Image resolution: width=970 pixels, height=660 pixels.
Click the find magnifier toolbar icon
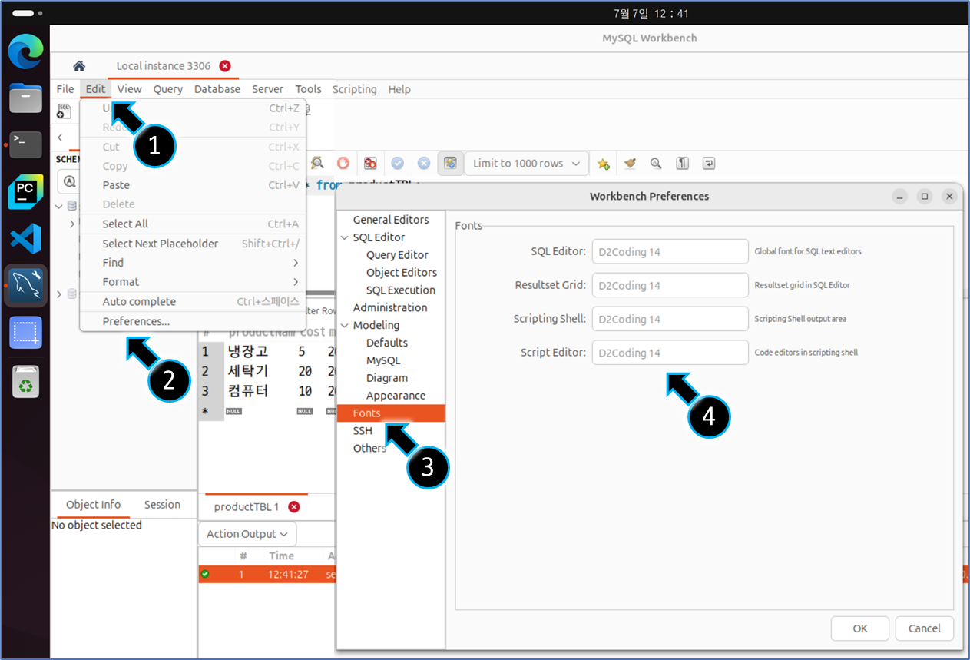click(x=656, y=163)
